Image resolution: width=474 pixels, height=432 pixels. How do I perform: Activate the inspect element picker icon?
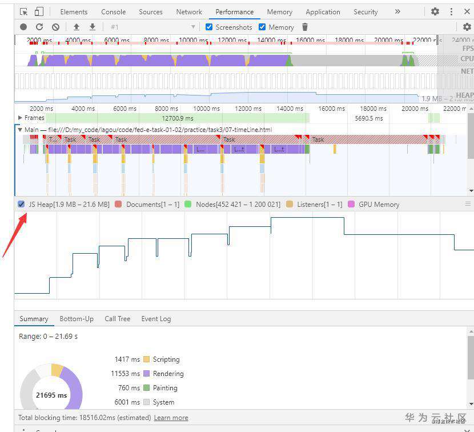pos(23,12)
